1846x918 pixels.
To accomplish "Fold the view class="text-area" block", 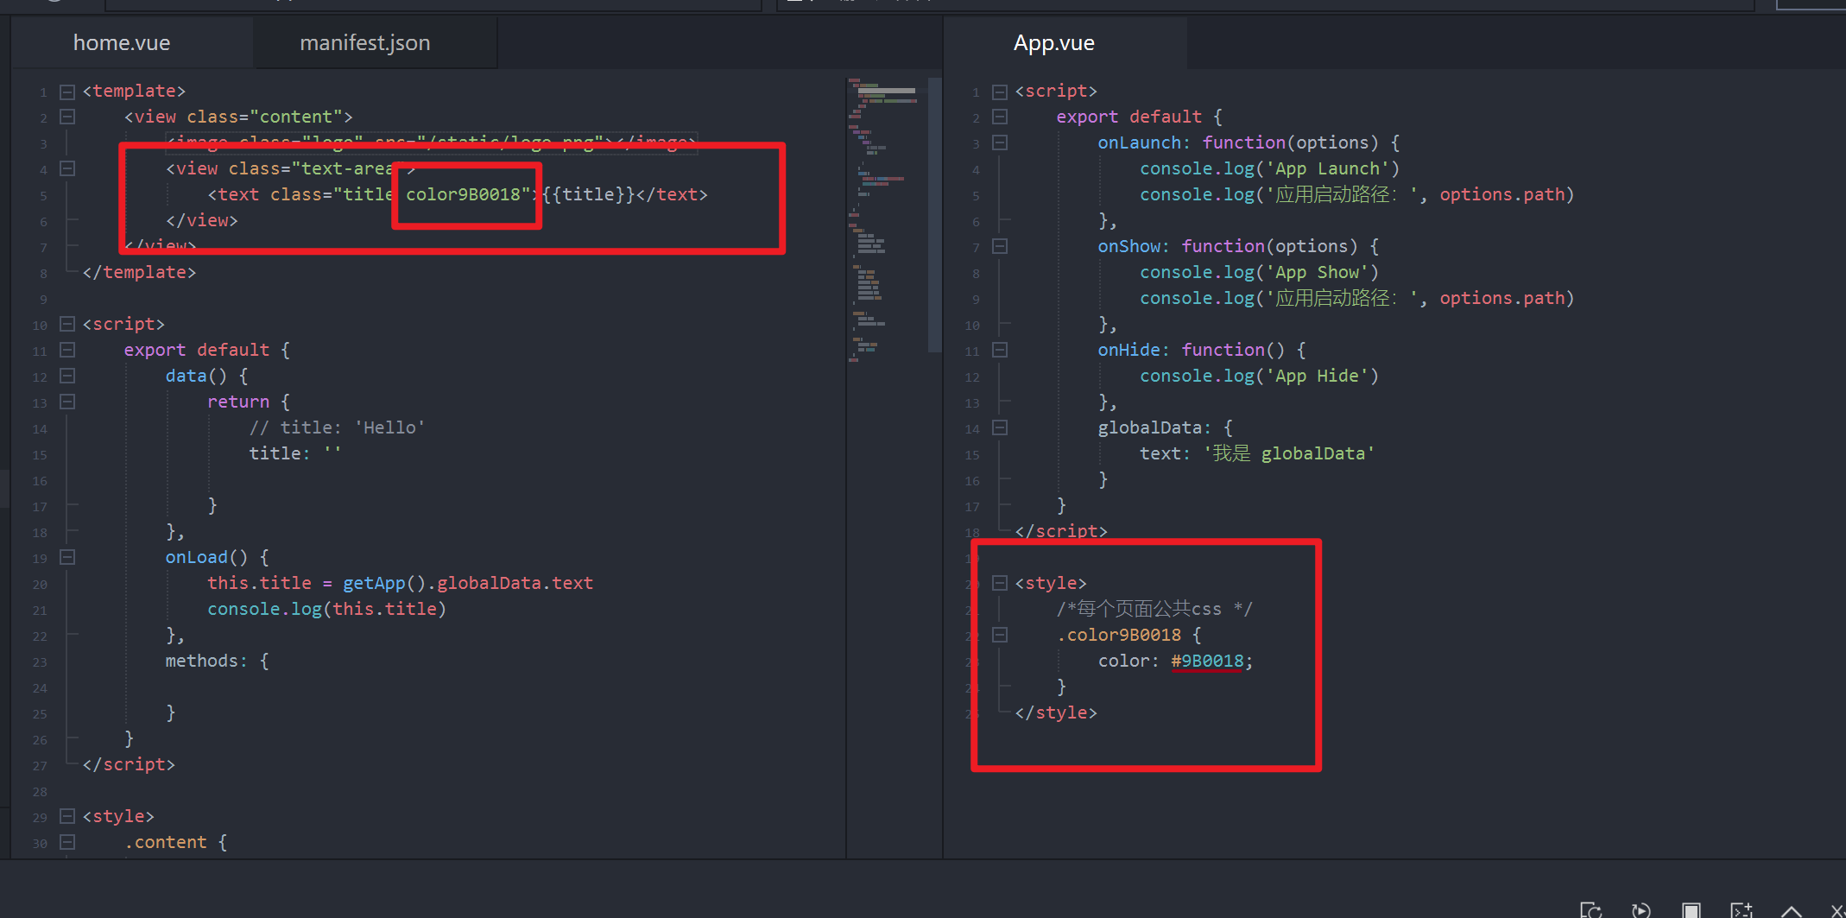I will pos(67,168).
